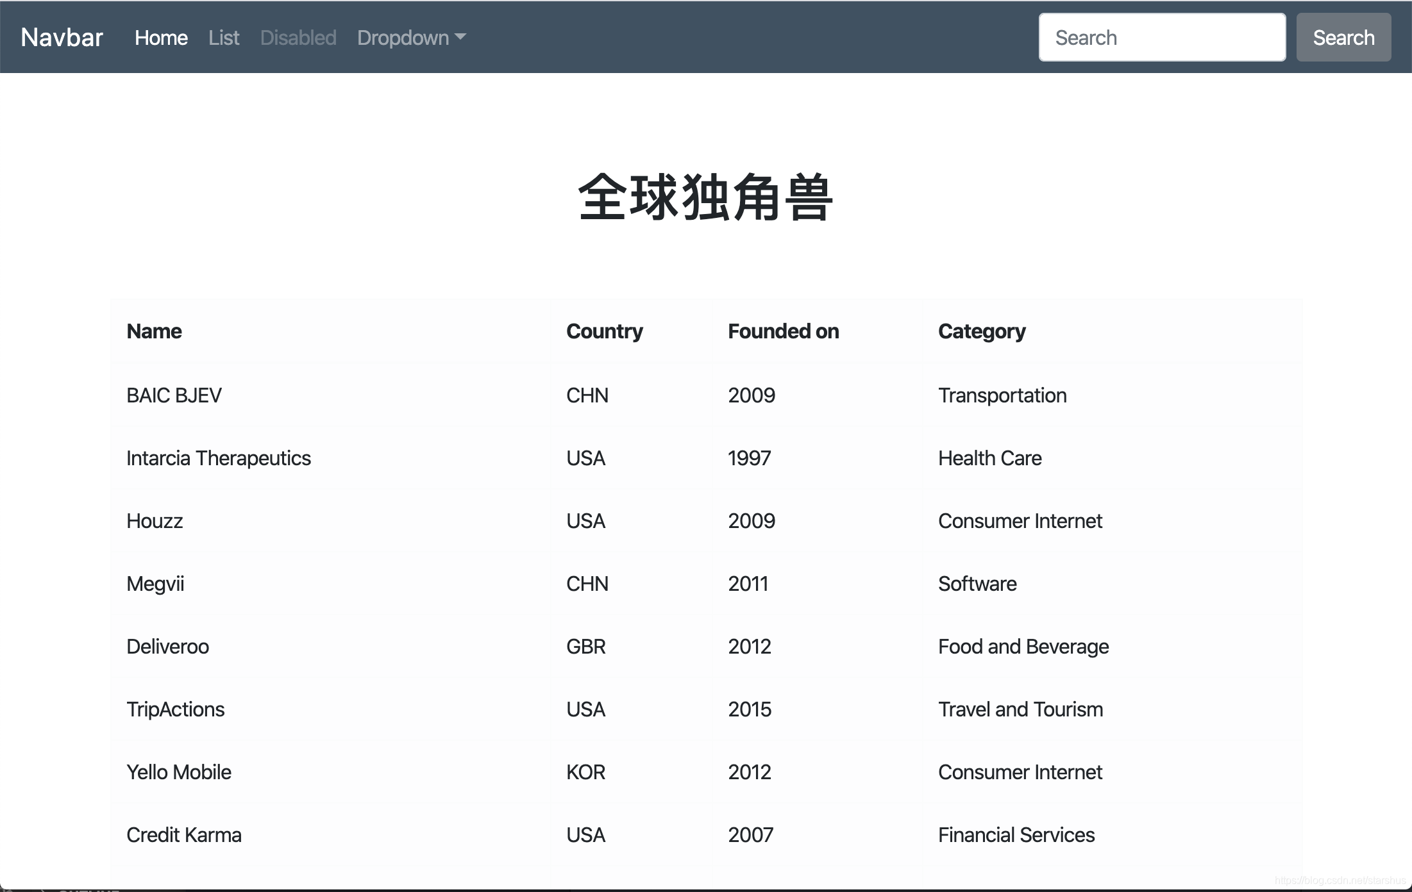Click USA country in Credit Karma row

pos(585,835)
